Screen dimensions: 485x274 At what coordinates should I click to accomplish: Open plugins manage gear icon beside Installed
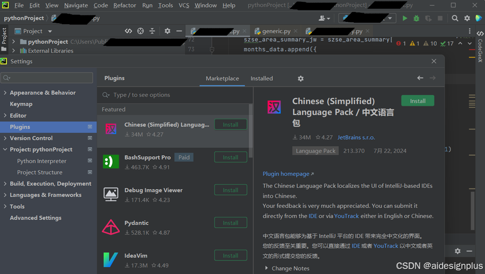(x=300, y=78)
